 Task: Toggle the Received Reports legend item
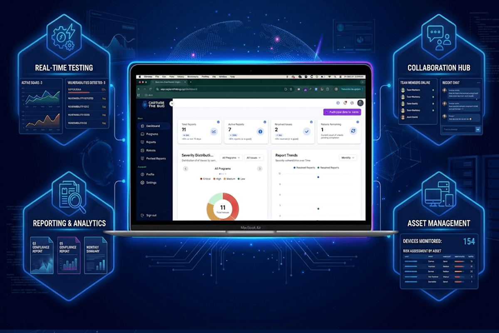(304, 168)
